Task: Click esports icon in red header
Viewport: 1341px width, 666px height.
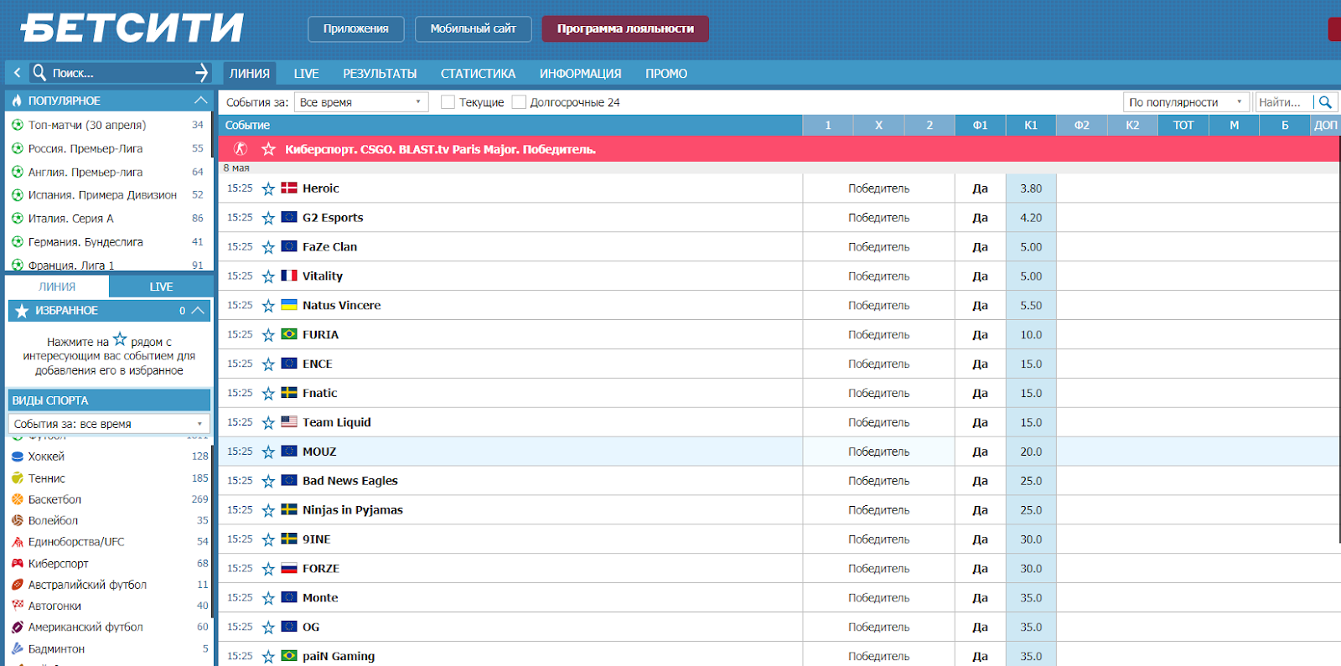Action: click(241, 149)
